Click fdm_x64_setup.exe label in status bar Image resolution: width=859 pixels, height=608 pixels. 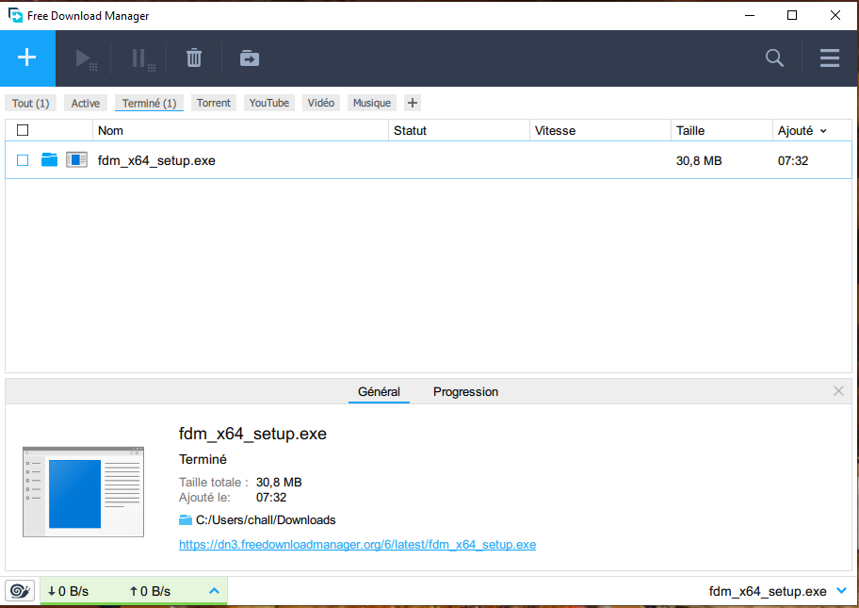(768, 591)
